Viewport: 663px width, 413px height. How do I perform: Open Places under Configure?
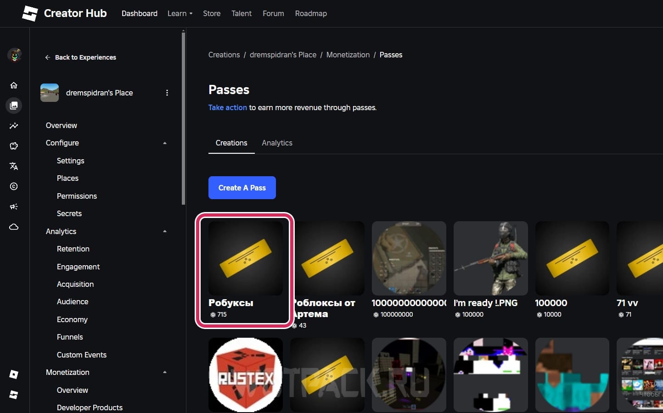point(67,178)
